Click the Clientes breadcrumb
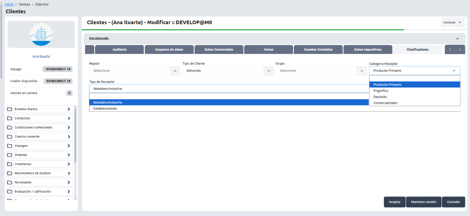The width and height of the screenshot is (470, 216). tap(42, 4)
